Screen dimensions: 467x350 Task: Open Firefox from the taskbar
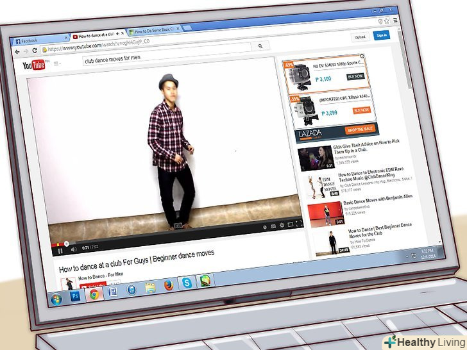(x=169, y=285)
